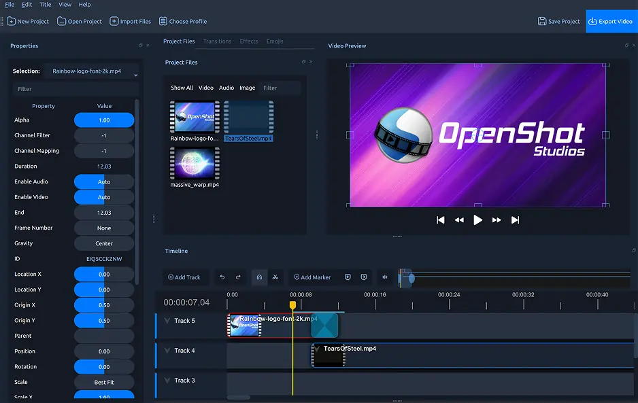Click the Enable Audio value field

point(104,181)
